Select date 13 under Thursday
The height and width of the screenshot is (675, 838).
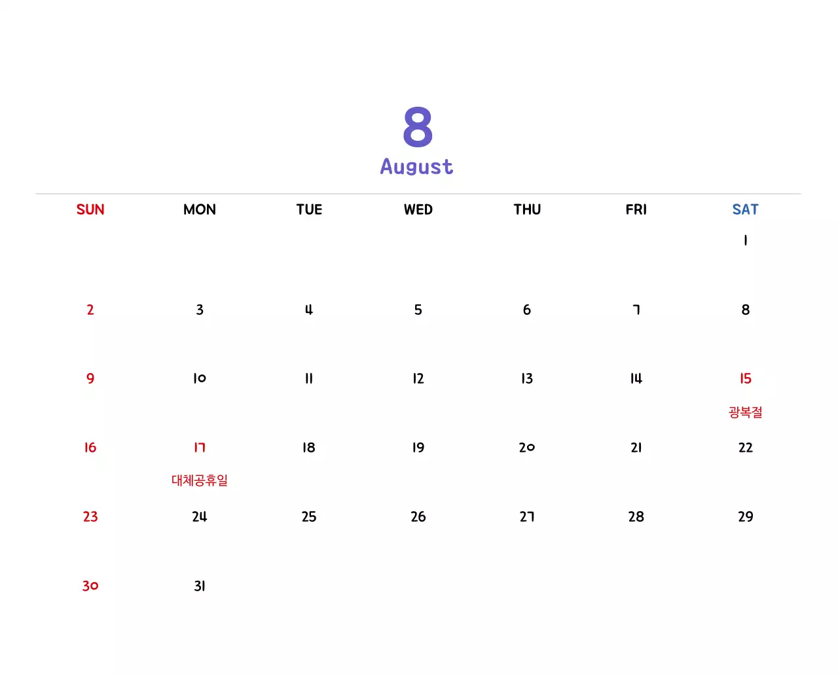526,378
